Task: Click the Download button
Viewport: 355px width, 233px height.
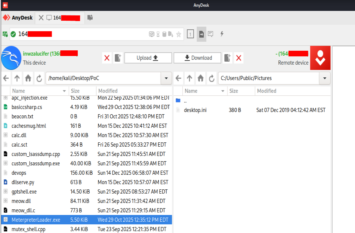Action: [197, 58]
